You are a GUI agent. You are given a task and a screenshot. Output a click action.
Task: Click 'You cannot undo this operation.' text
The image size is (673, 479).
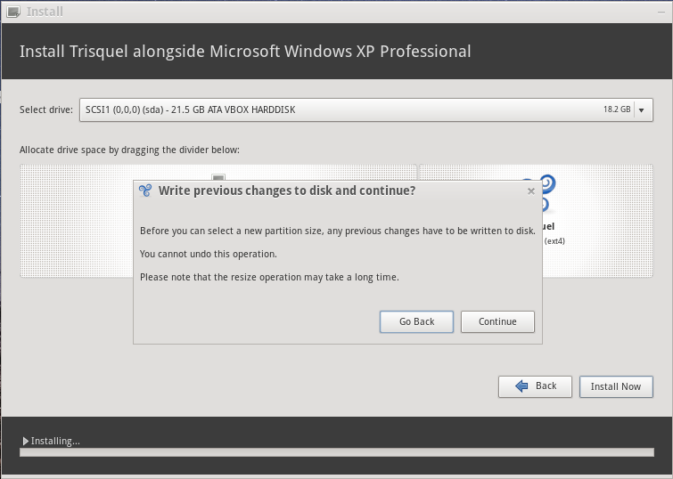[x=209, y=254]
